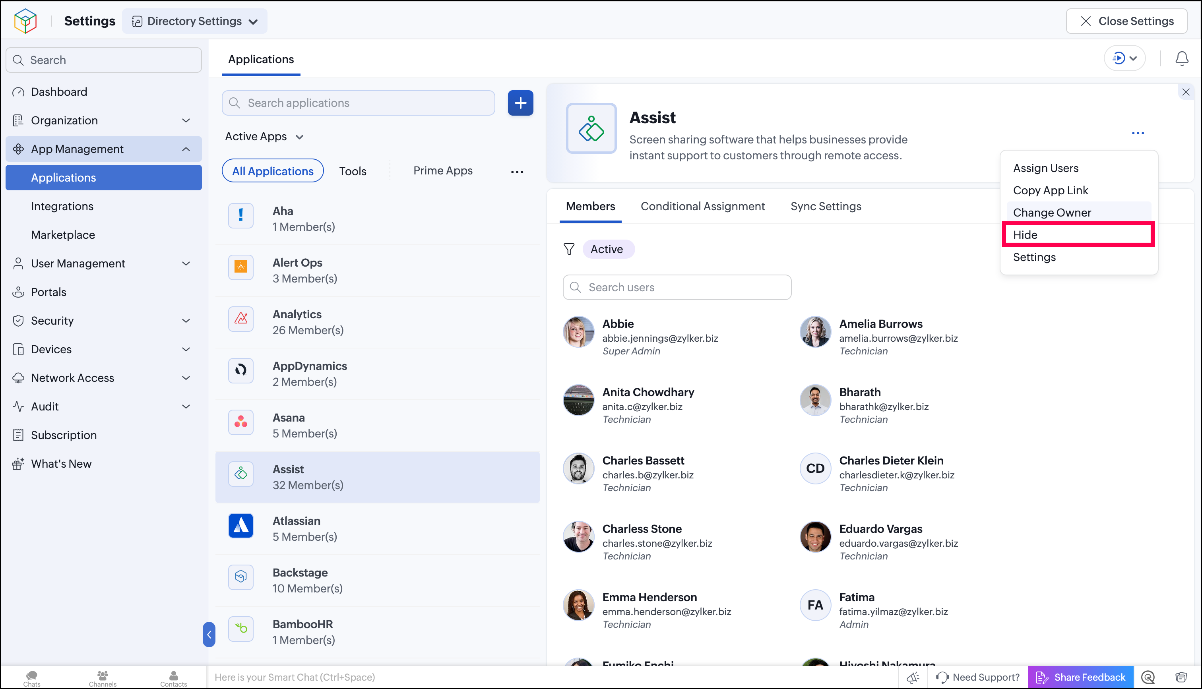This screenshot has height=689, width=1202.
Task: Expand the Organization section
Action: (x=104, y=120)
